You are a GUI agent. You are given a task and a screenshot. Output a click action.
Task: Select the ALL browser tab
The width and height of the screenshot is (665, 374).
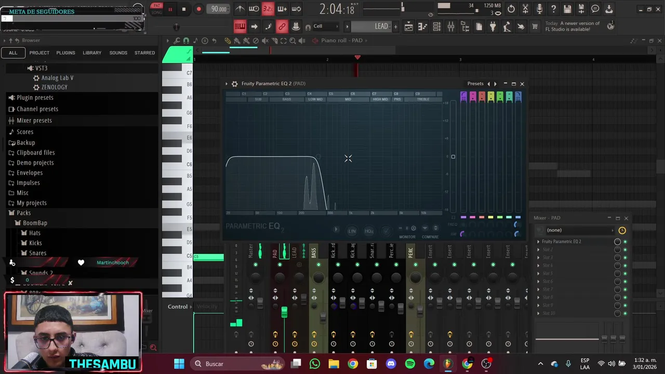coord(13,52)
